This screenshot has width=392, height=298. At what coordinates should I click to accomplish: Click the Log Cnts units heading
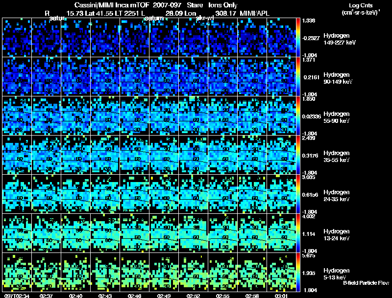tap(361, 9)
